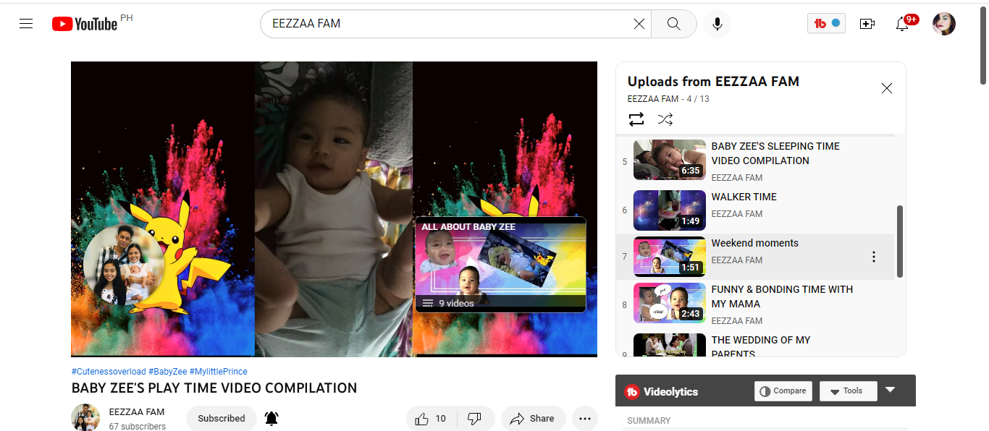Play THE WEDDING OF MY PARENTS thumbnail
Screen dimensions: 989x431
coord(670,345)
